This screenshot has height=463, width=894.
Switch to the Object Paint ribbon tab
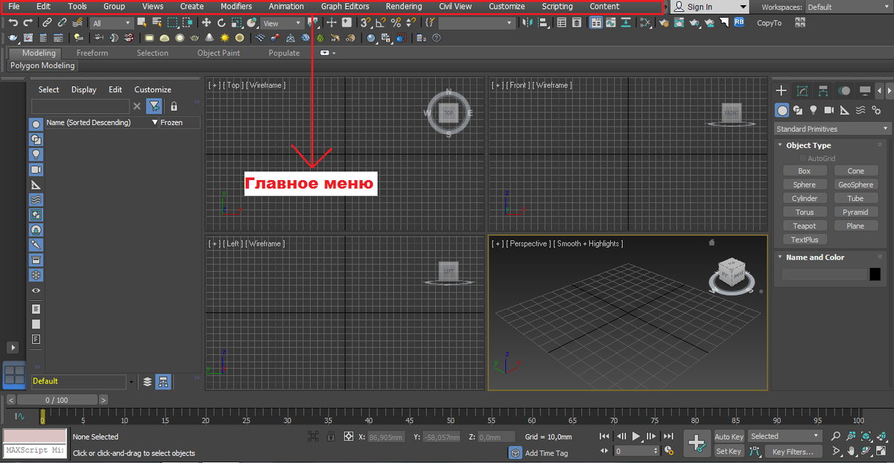coord(218,53)
